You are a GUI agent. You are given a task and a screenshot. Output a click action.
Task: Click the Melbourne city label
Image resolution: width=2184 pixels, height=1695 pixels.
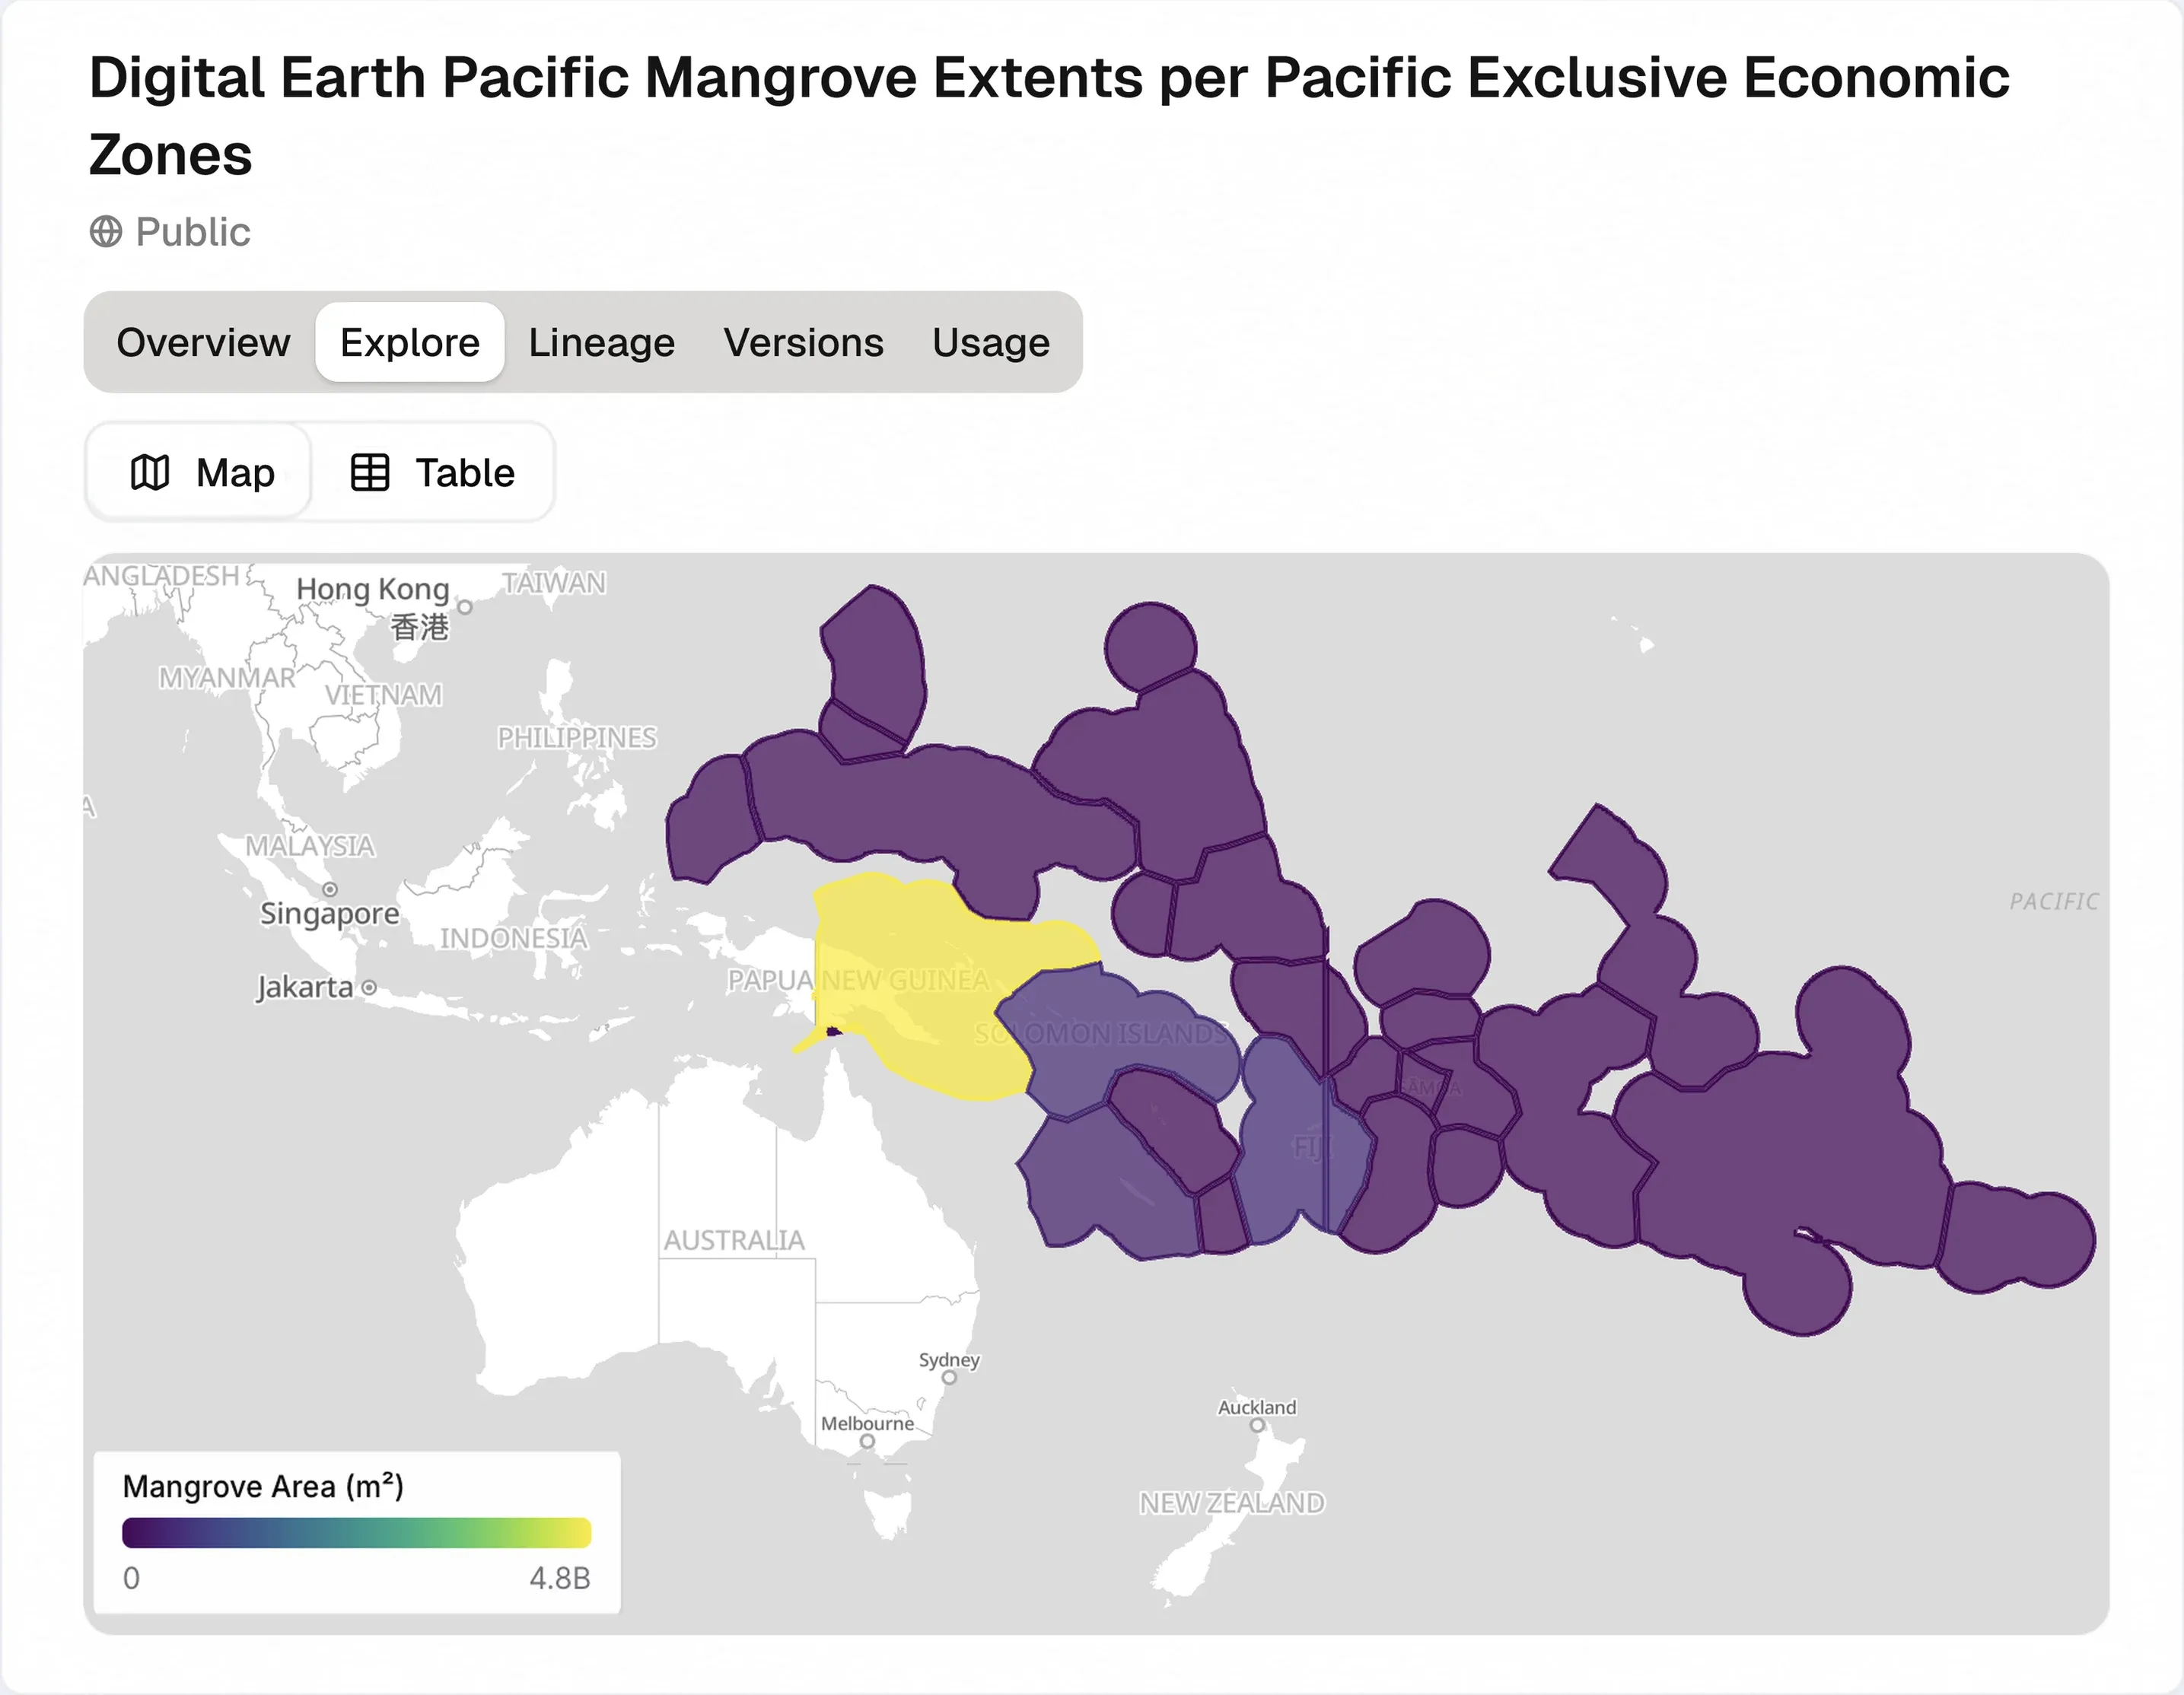867,1423
